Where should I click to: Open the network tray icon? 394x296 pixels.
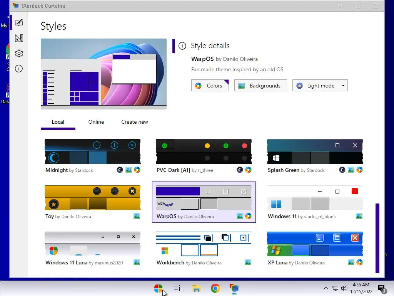[335, 288]
